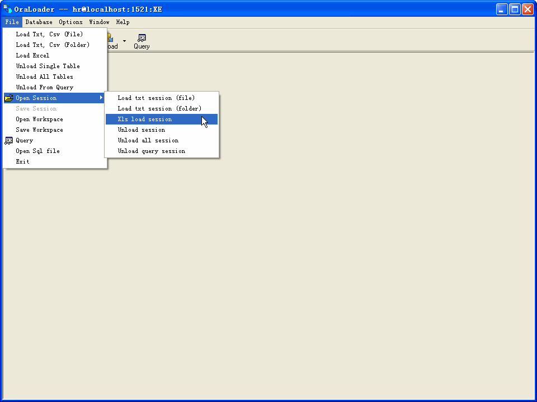Choose Load Txt, Csv (File)
Image resolution: width=537 pixels, height=402 pixels.
(x=55, y=34)
